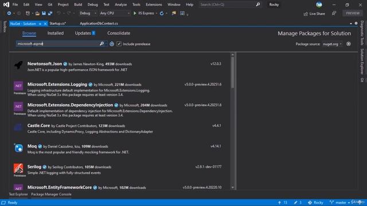Click the package list vertical scrollbar thumb

(x=232, y=73)
